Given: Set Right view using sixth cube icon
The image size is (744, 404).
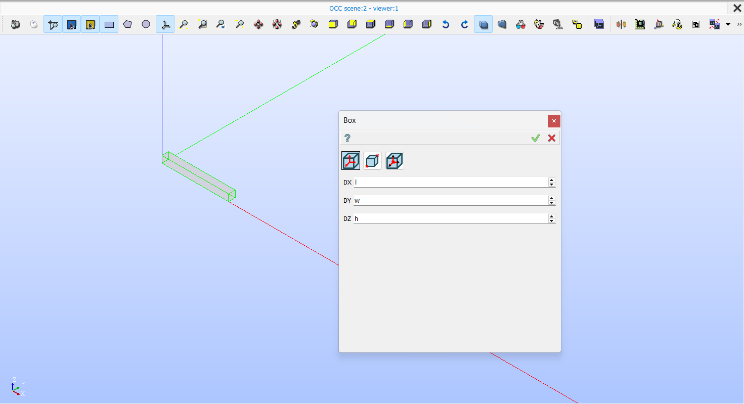Looking at the screenshot, I should pyautogui.click(x=427, y=24).
